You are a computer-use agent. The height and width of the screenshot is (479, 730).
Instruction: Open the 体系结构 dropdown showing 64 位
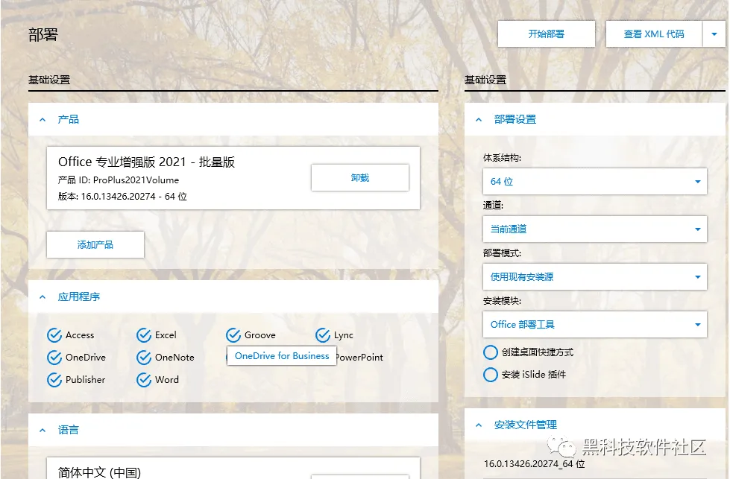click(x=595, y=181)
